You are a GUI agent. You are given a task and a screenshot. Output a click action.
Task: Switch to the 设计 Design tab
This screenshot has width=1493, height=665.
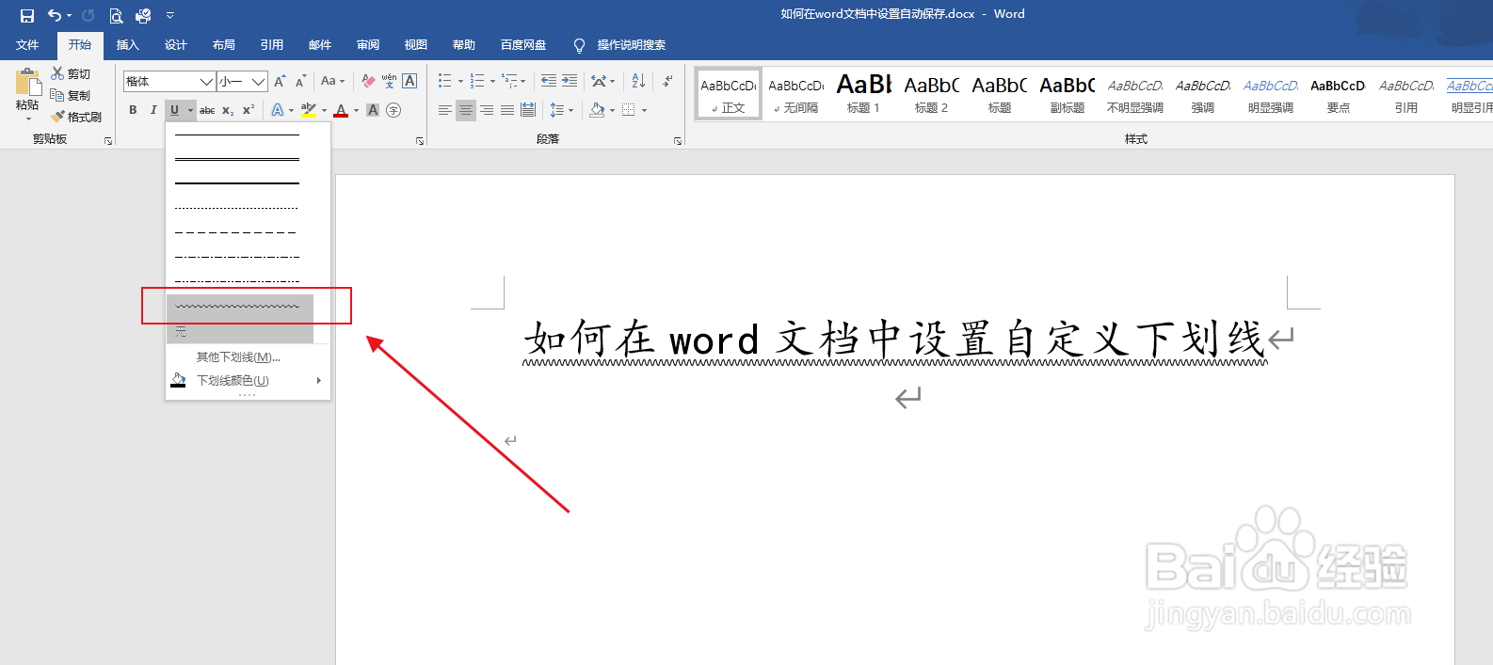(175, 45)
